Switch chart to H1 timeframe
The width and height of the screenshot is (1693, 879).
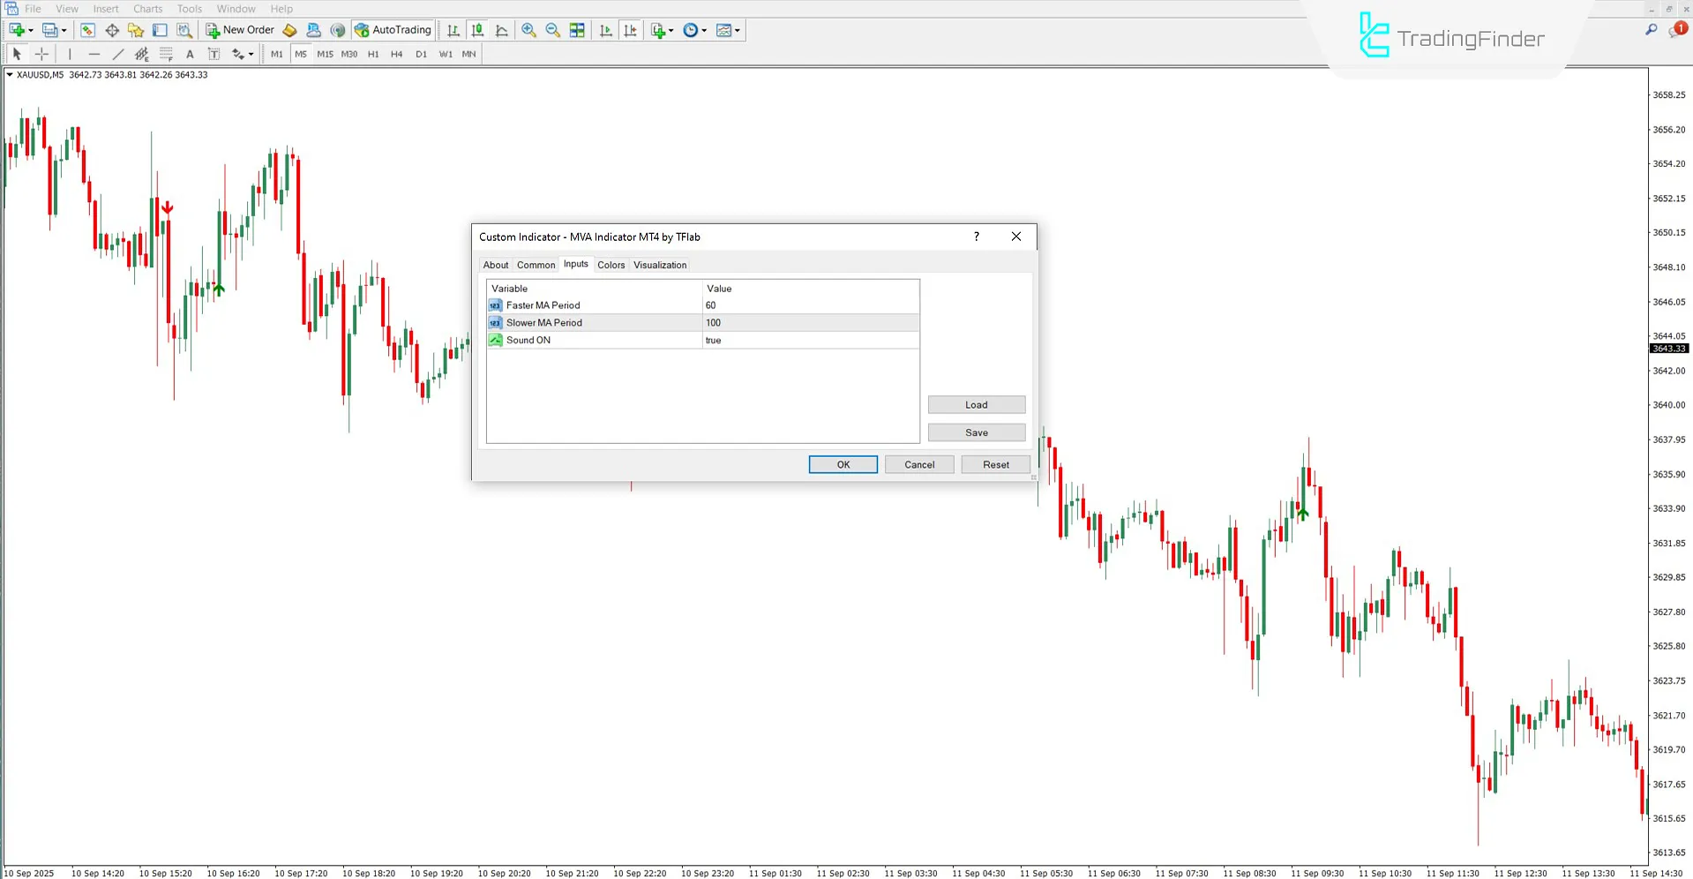(x=373, y=54)
